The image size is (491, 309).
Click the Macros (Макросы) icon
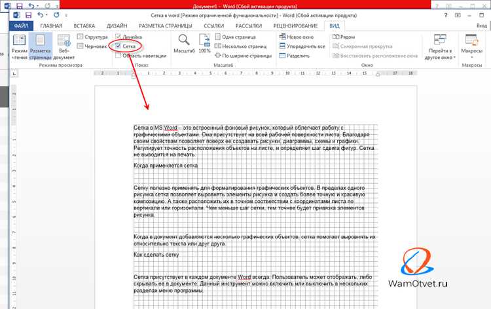(x=471, y=40)
